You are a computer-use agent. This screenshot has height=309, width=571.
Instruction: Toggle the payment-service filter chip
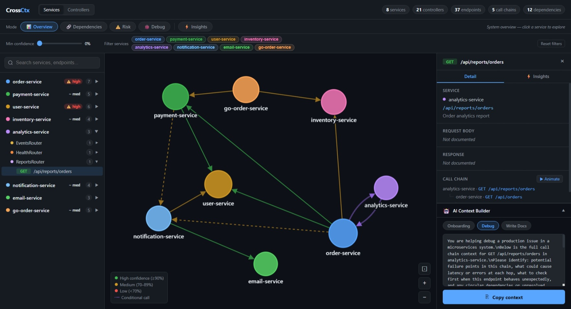tap(186, 39)
